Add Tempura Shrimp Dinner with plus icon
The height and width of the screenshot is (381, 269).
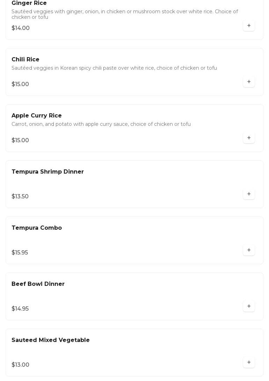(249, 194)
